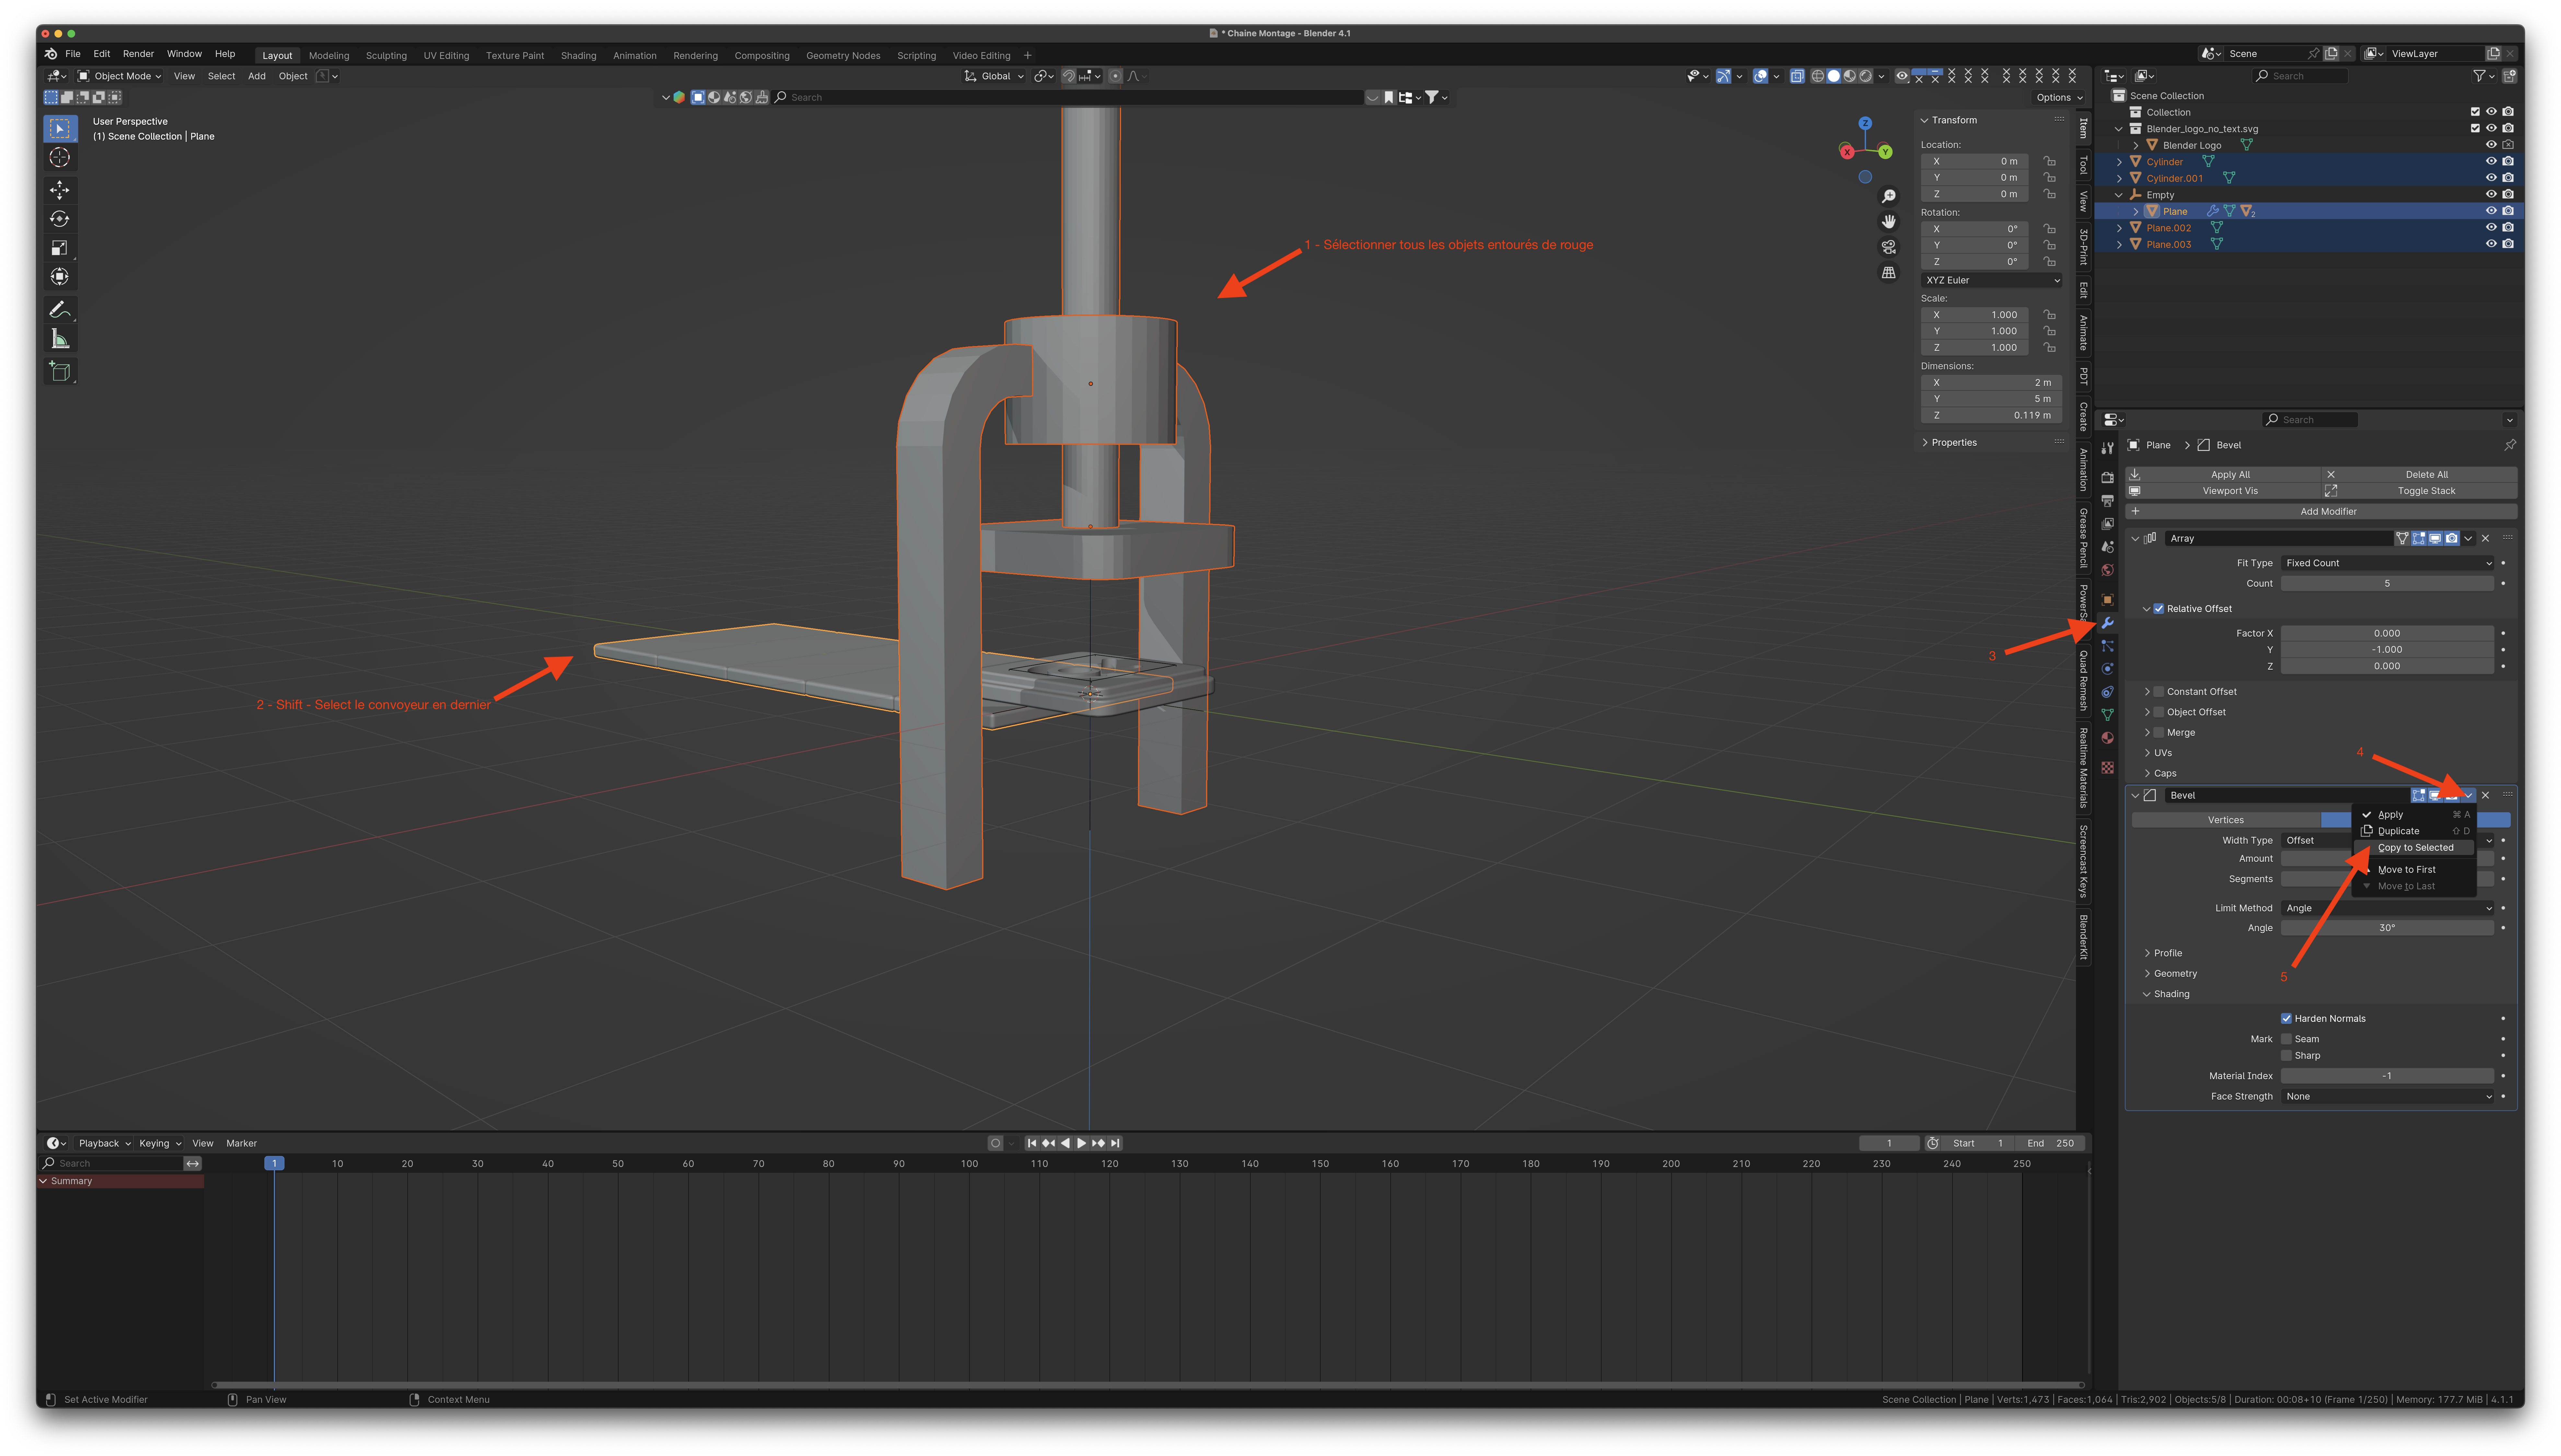Open the Fit Type dropdown
The width and height of the screenshot is (2561, 1456).
[2387, 563]
